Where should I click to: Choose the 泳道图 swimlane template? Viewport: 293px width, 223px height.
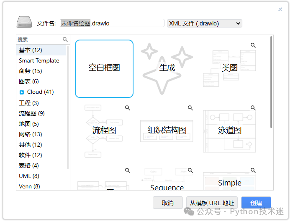pos(229,131)
